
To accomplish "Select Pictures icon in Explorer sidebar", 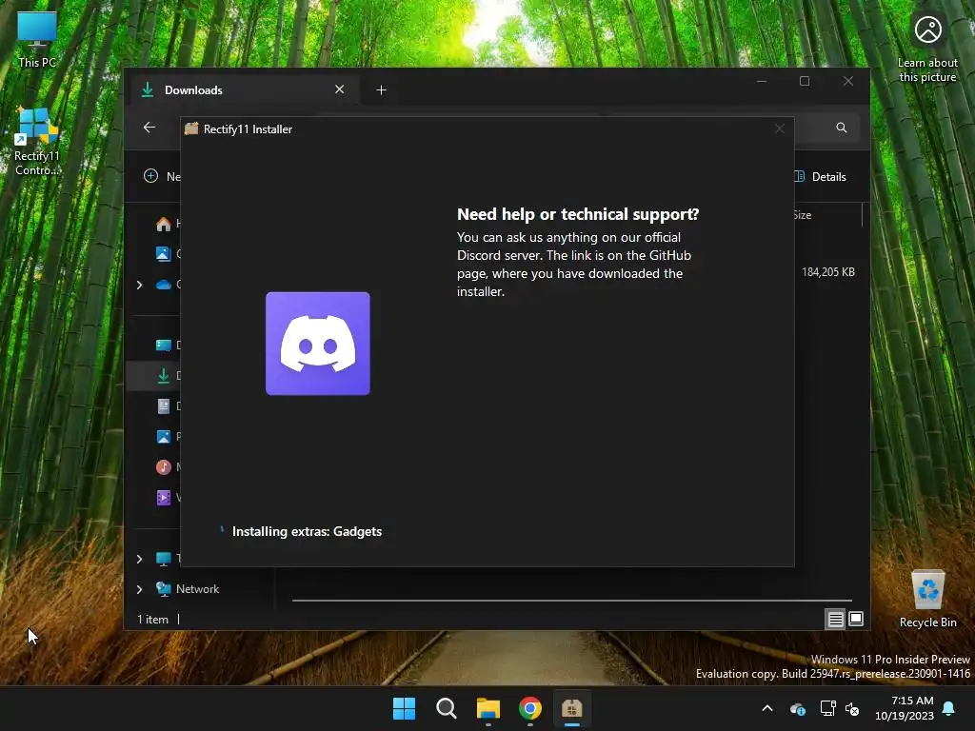I will tap(164, 436).
